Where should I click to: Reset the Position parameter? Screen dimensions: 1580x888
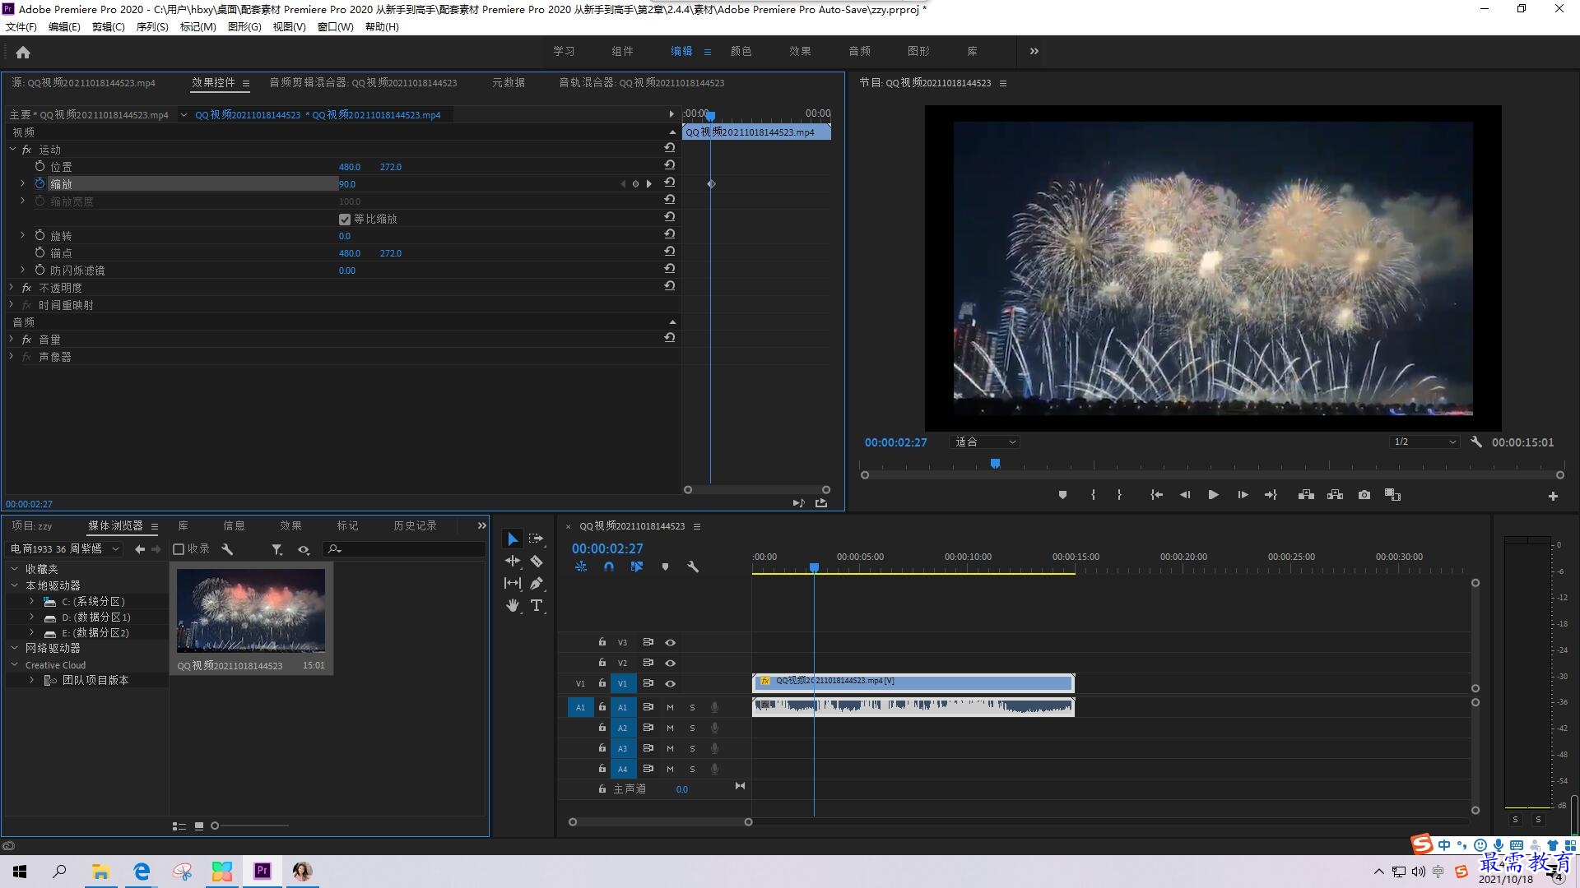point(670,165)
